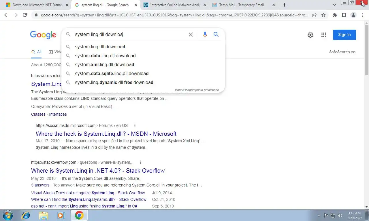Reload the current page
Image resolution: width=369 pixels, height=221 pixels.
(25, 15)
